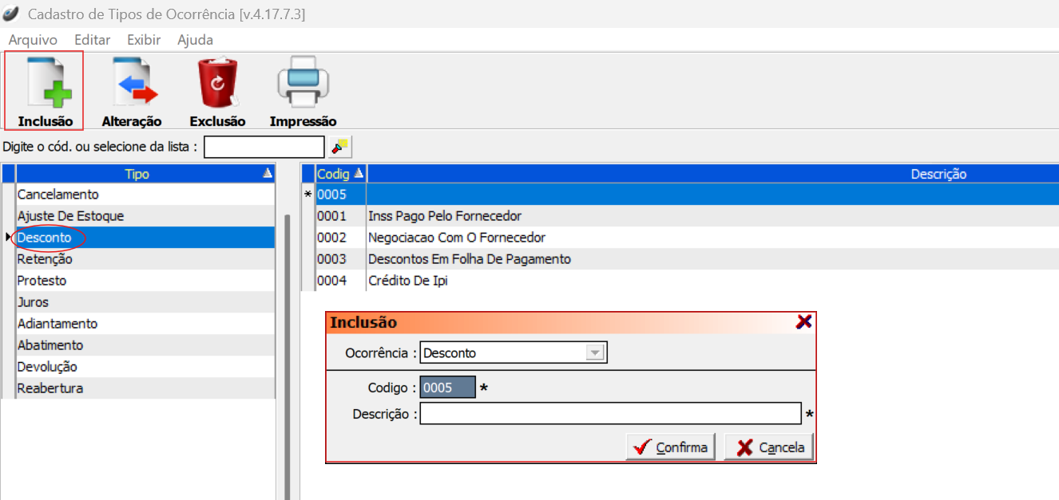The image size is (1059, 500).
Task: Open the Editar menu
Action: (92, 40)
